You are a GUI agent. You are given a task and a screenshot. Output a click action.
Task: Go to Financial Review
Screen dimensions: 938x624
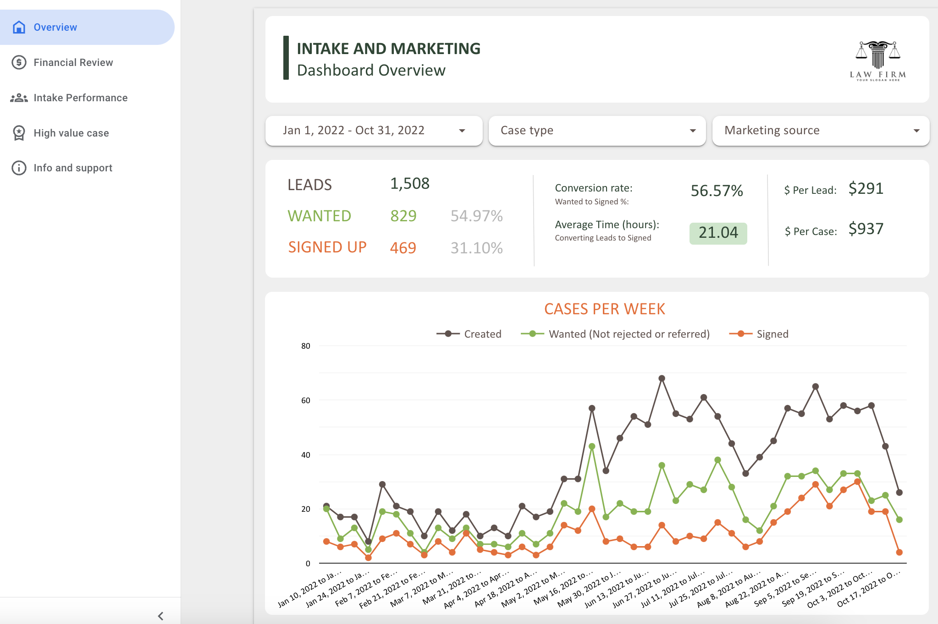point(73,62)
